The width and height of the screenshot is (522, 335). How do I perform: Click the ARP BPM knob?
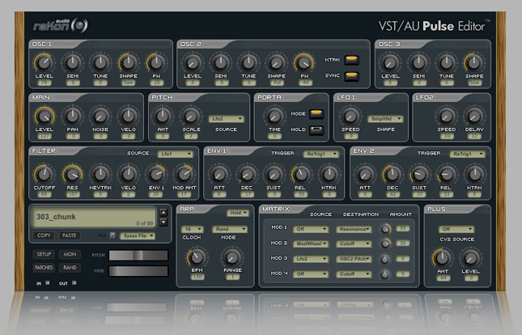(x=197, y=257)
